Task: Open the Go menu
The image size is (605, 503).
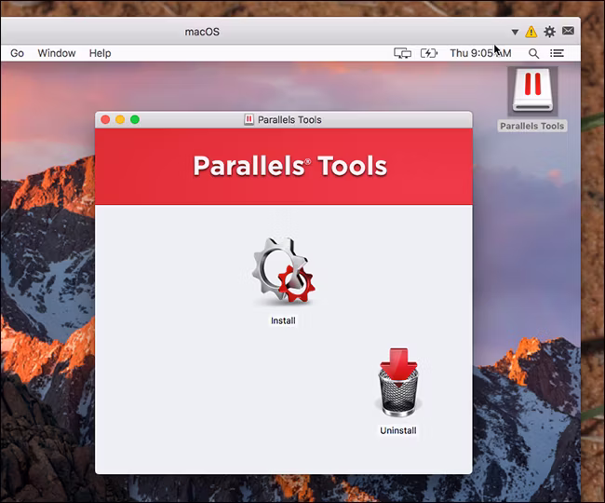Action: (17, 53)
